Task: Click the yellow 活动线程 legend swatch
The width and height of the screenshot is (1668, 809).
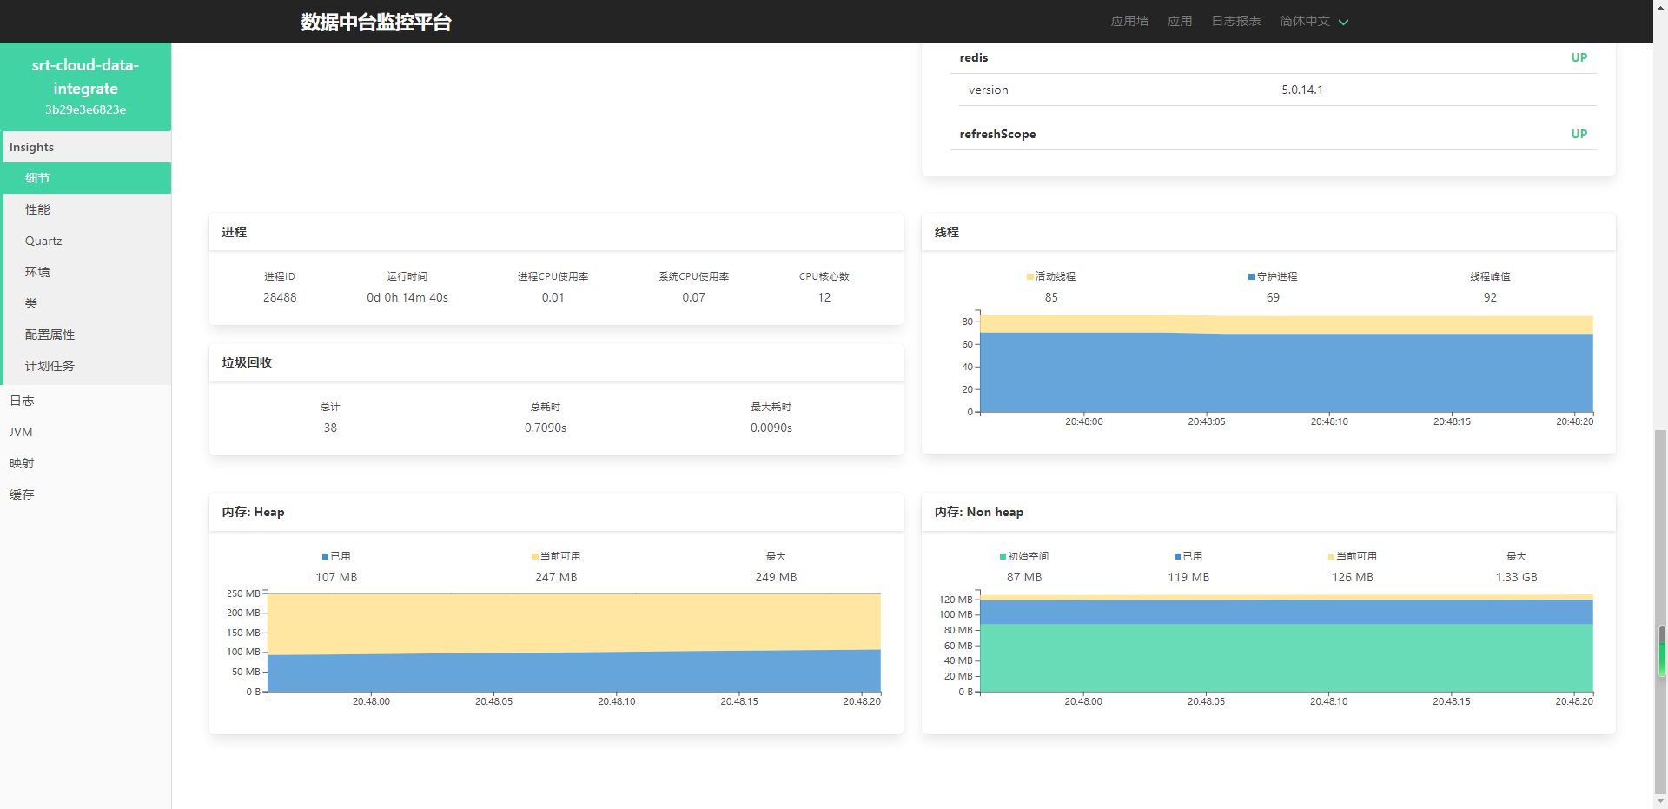Action: click(x=1029, y=276)
